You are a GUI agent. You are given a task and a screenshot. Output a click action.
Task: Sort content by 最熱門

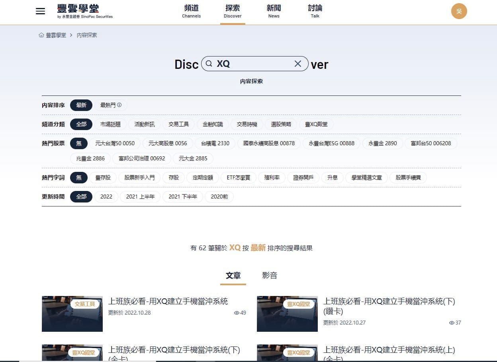111,105
